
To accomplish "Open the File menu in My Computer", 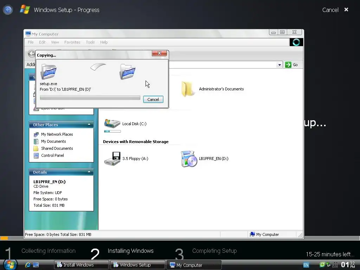I will tap(31, 42).
